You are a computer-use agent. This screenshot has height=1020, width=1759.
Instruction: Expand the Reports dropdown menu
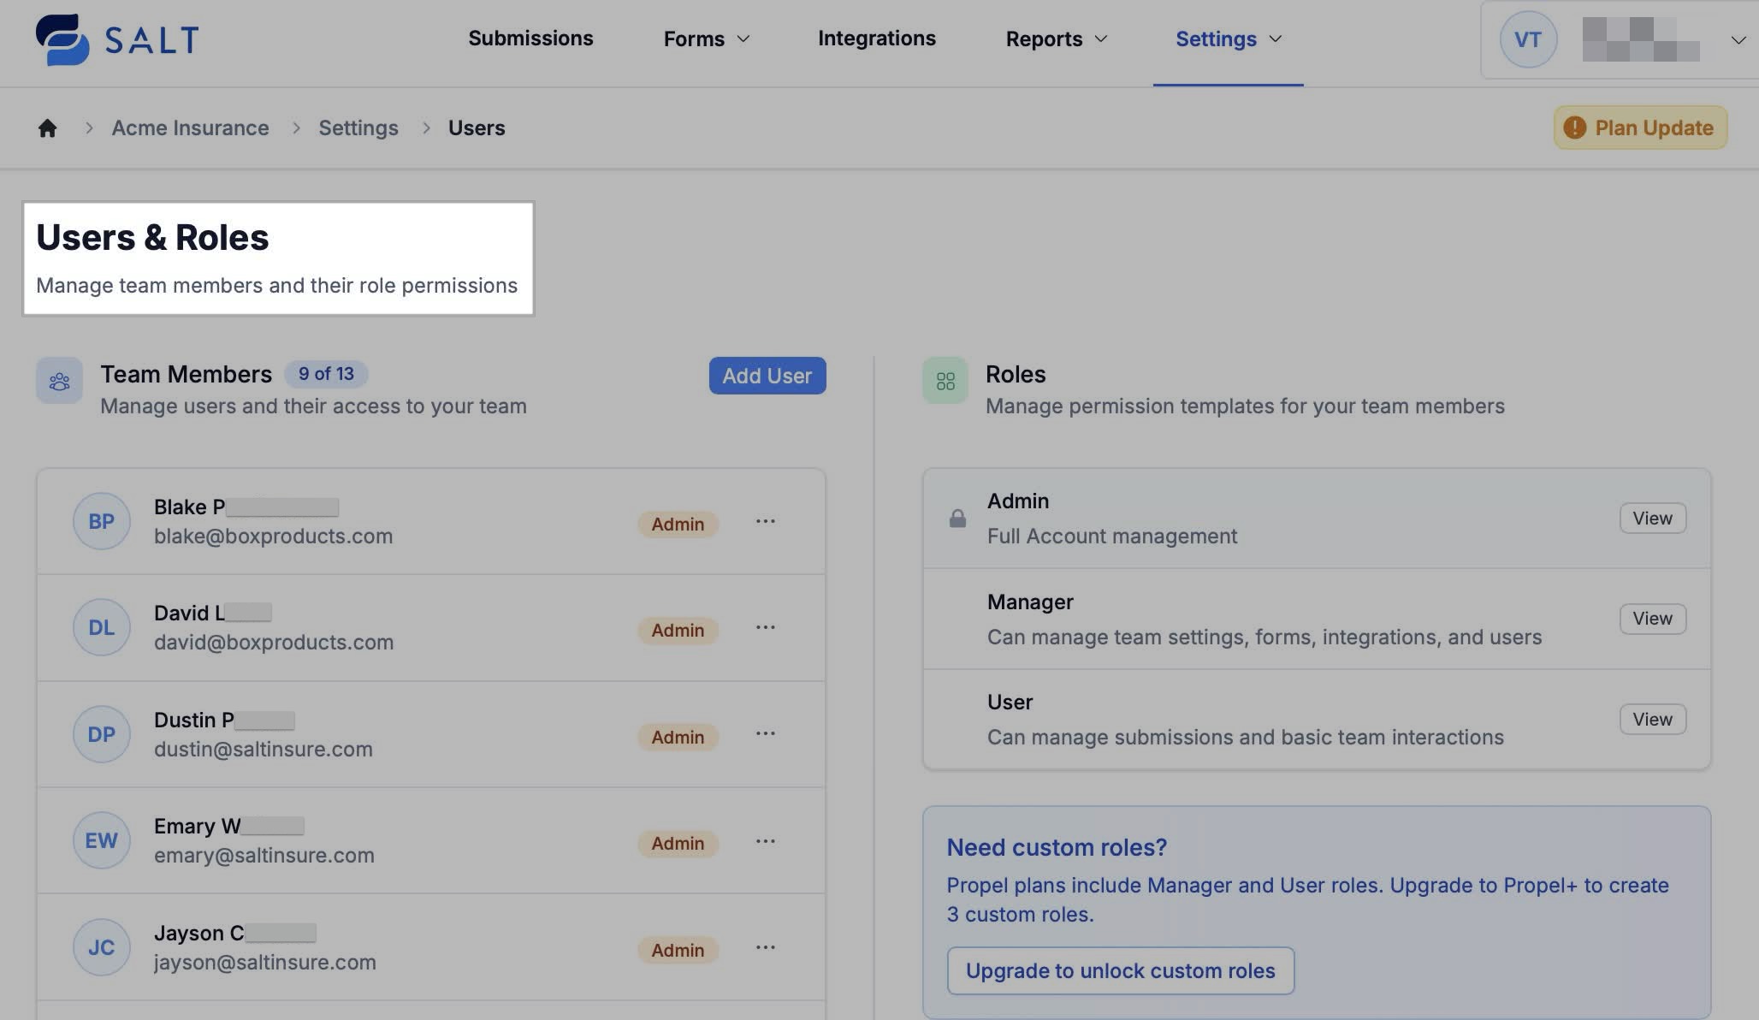click(1056, 39)
